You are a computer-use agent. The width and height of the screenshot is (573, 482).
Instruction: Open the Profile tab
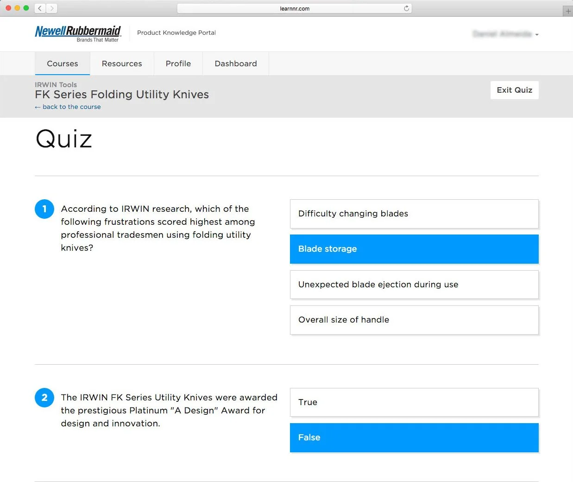click(x=178, y=63)
